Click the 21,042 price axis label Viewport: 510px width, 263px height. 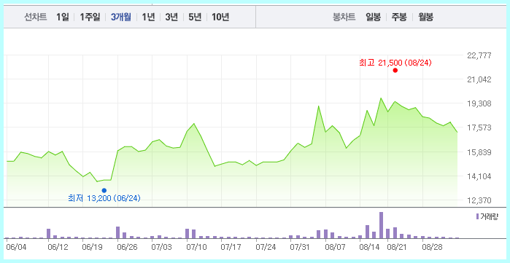click(479, 79)
